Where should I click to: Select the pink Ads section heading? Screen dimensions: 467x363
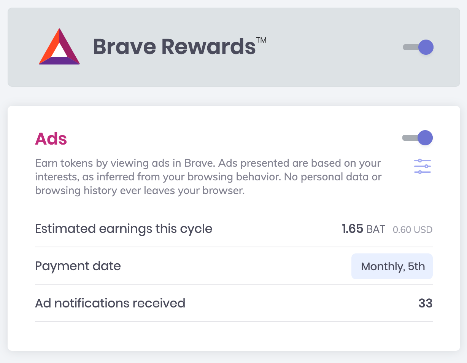click(51, 139)
